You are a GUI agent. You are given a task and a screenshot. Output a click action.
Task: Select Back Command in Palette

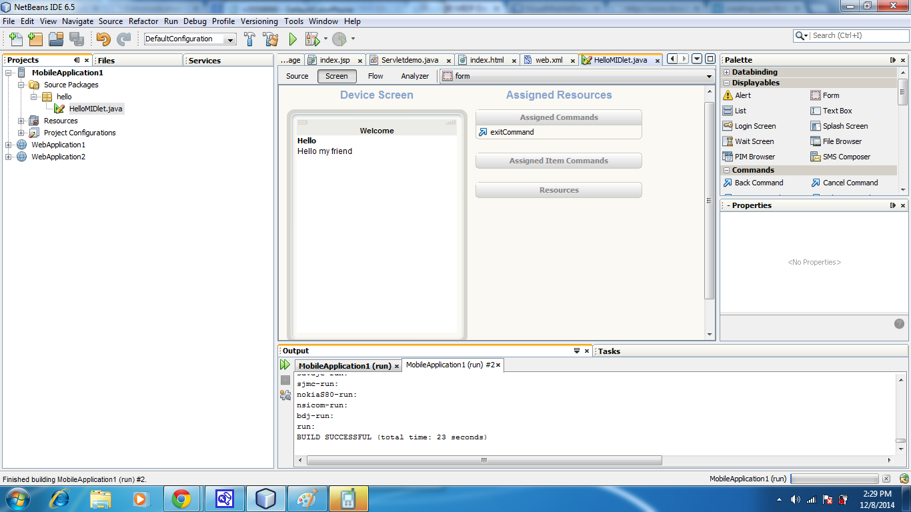pyautogui.click(x=753, y=183)
